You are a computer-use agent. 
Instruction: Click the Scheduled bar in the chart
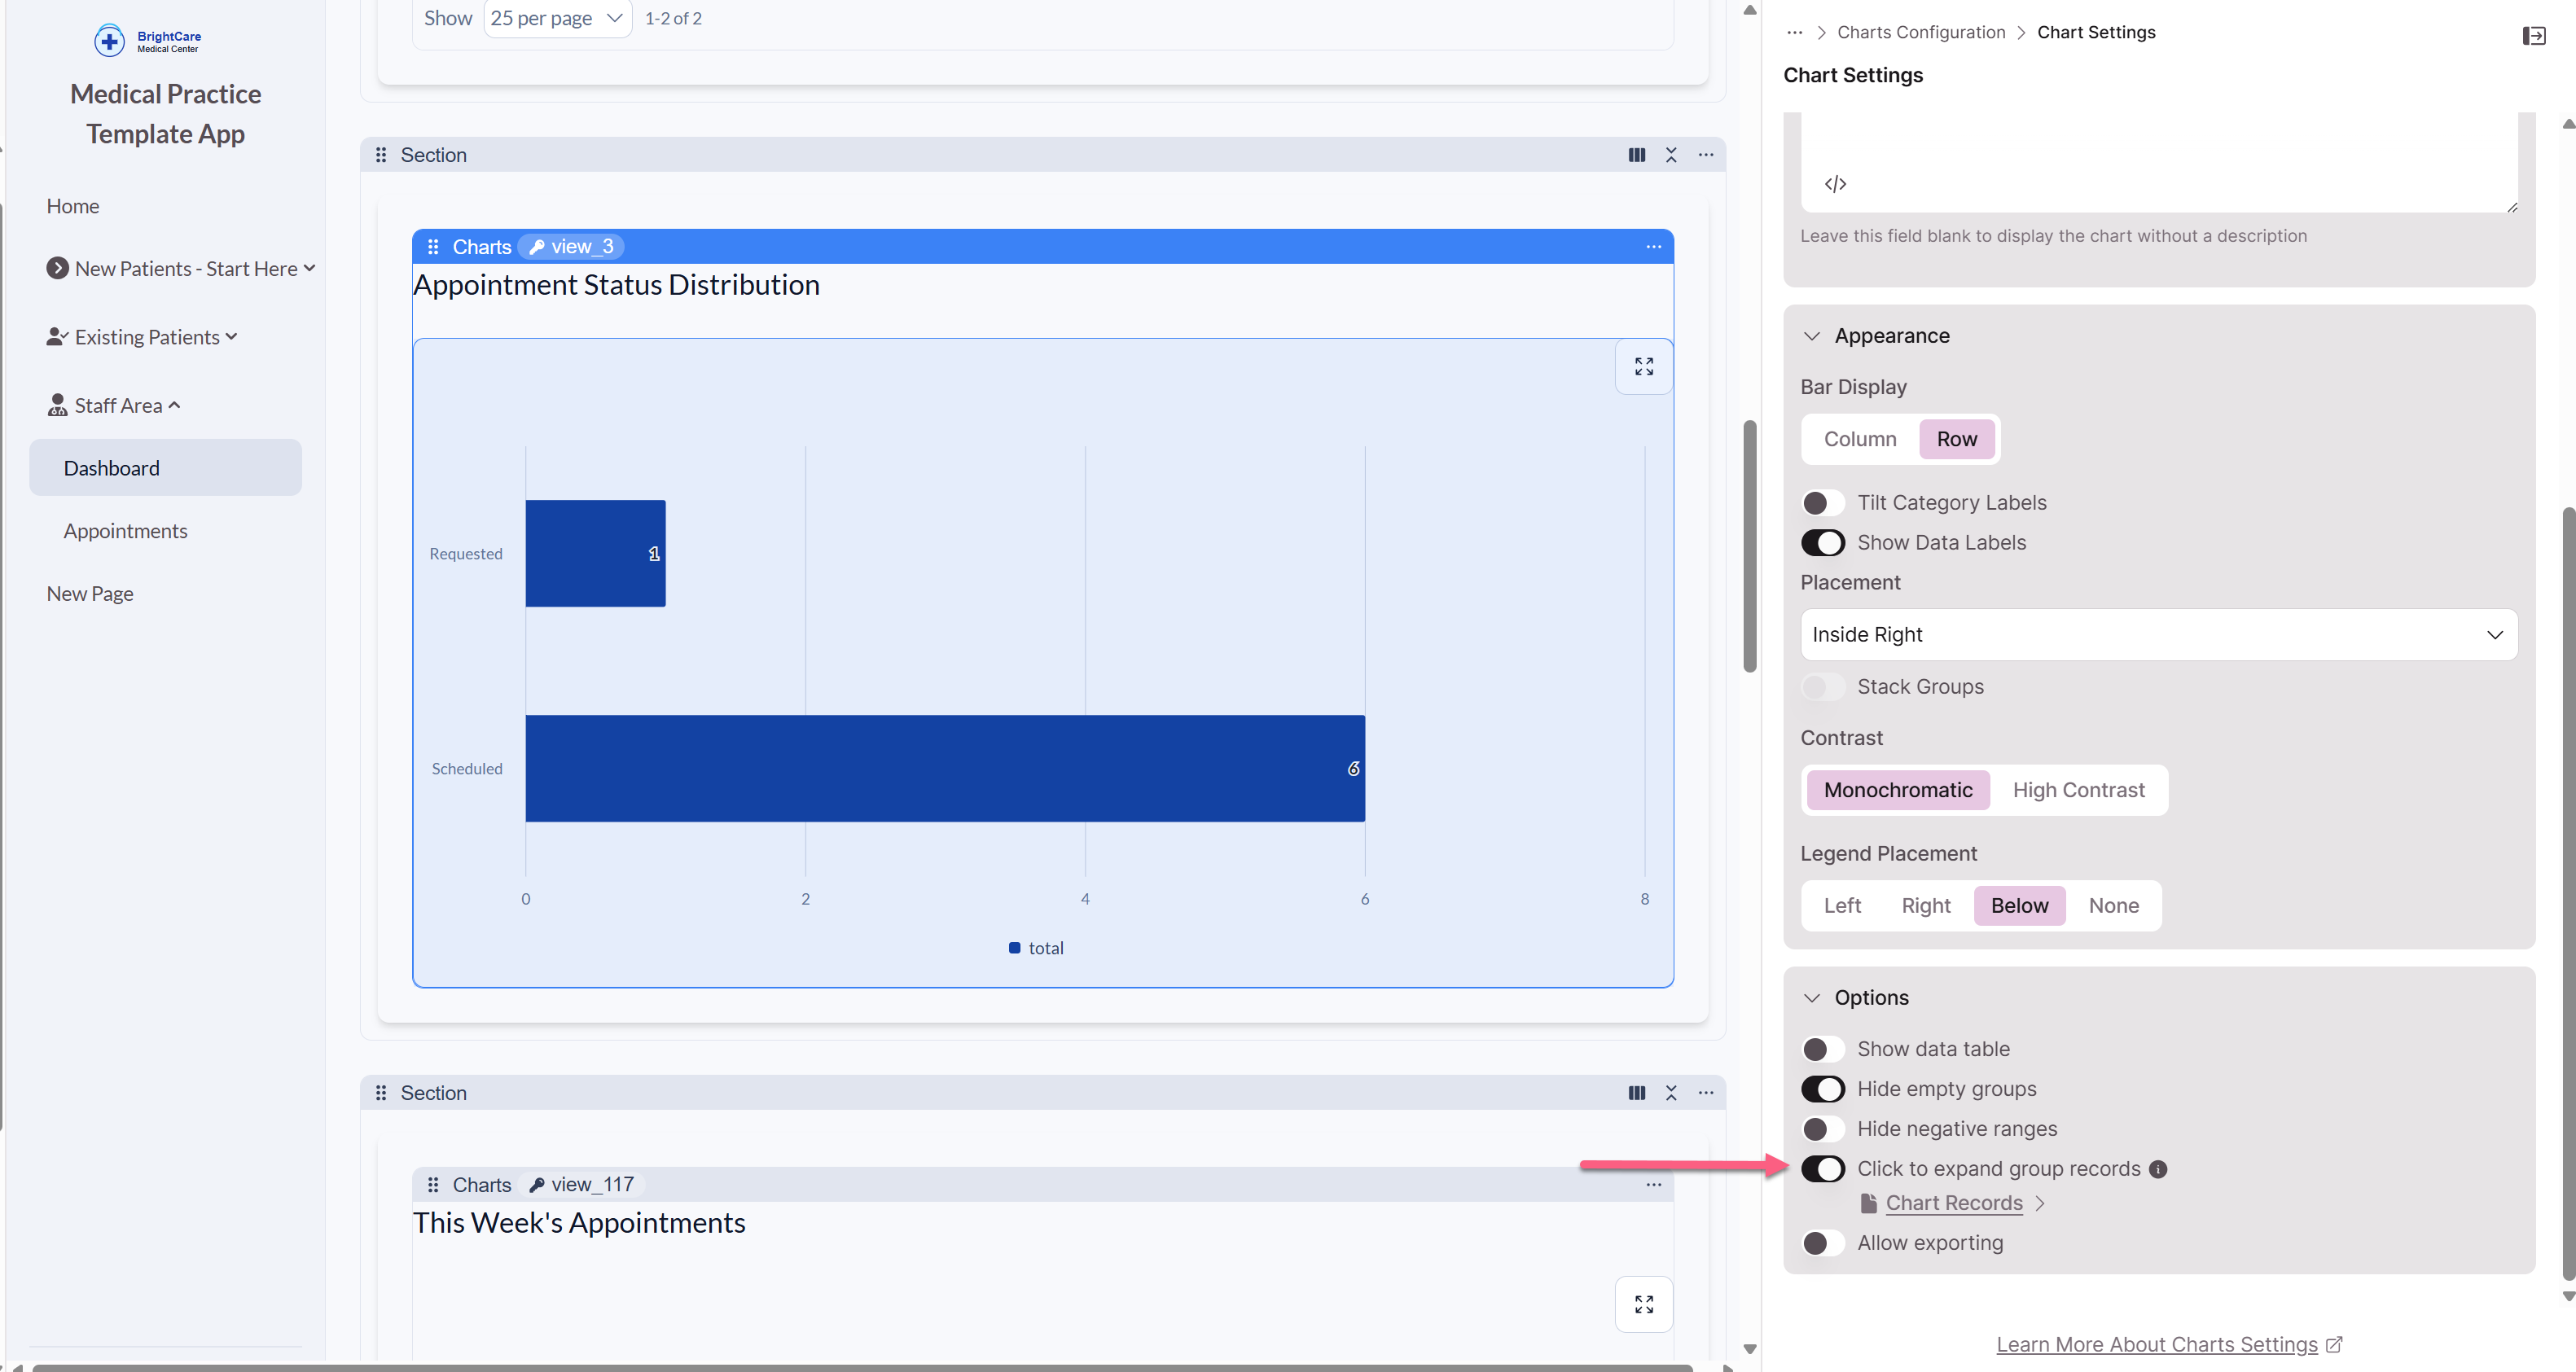pos(944,768)
